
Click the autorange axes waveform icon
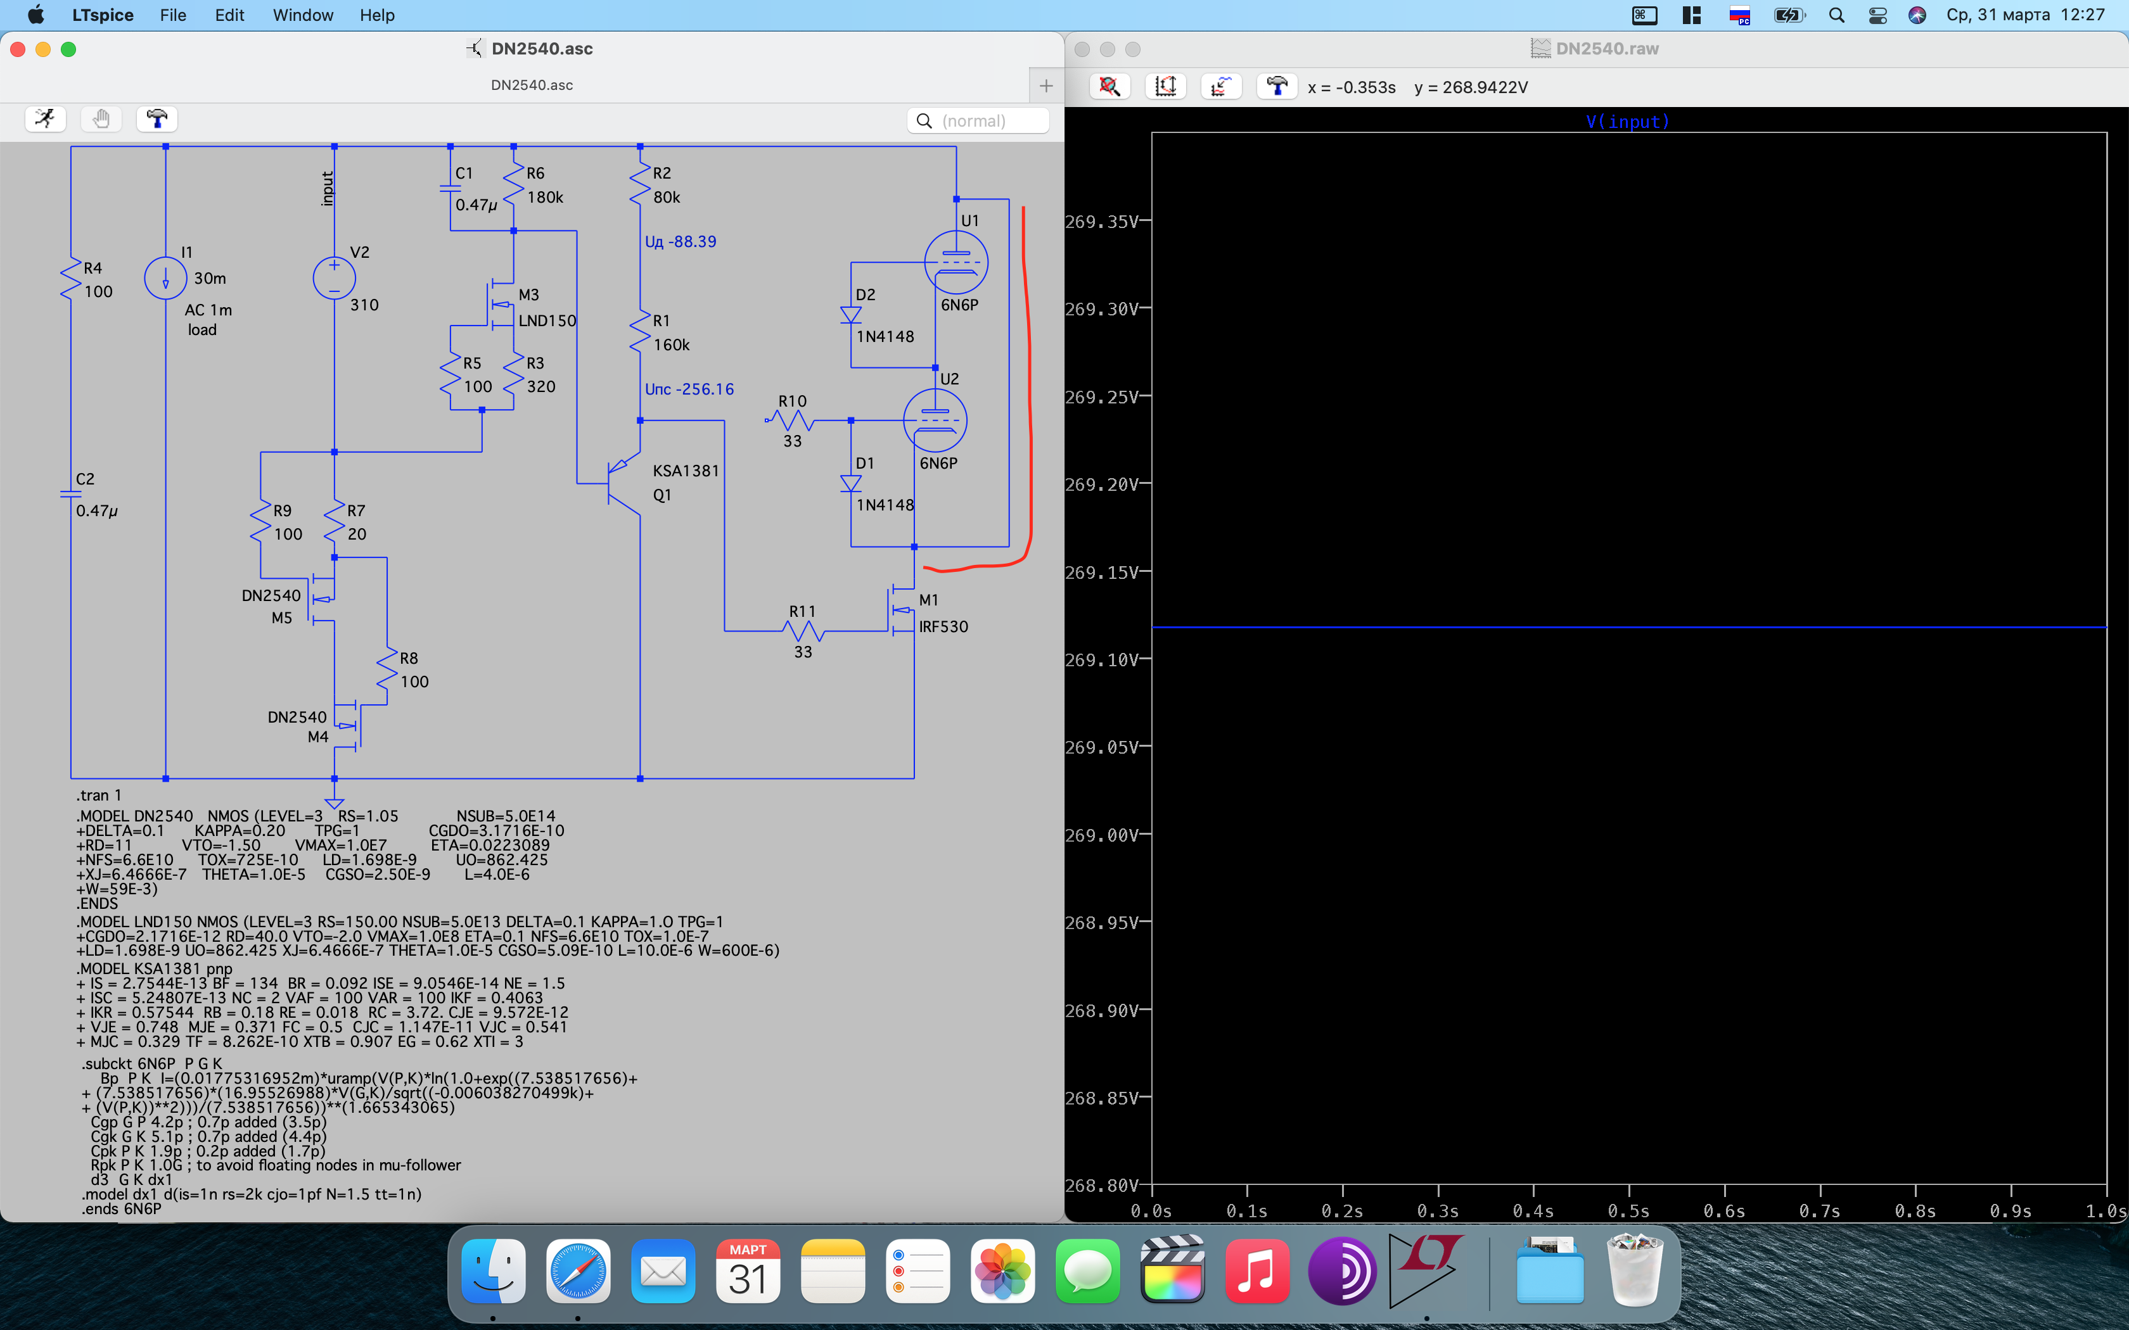[x=1166, y=86]
